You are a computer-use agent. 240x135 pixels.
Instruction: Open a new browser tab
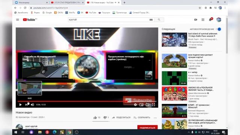[x=124, y=3]
